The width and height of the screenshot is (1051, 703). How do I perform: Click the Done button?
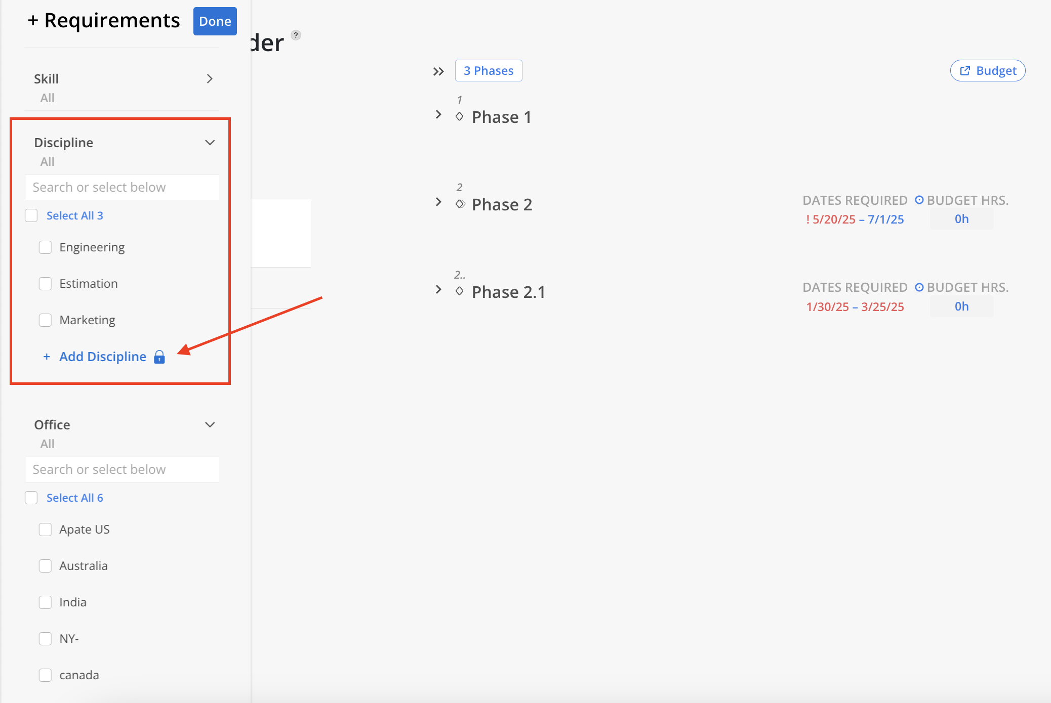[215, 21]
